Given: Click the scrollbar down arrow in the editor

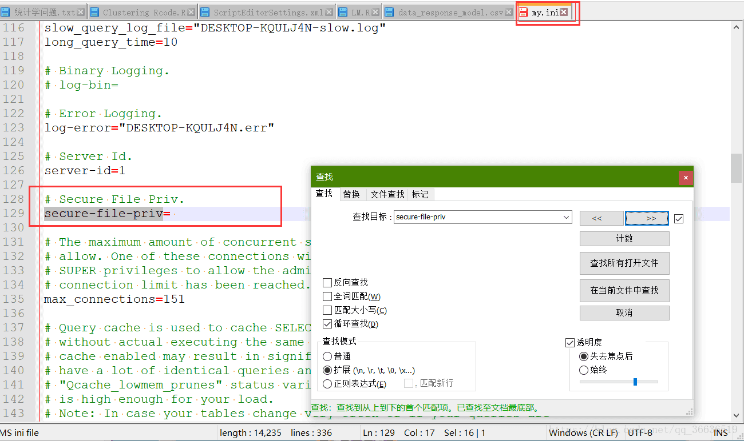Looking at the screenshot, I should [737, 416].
